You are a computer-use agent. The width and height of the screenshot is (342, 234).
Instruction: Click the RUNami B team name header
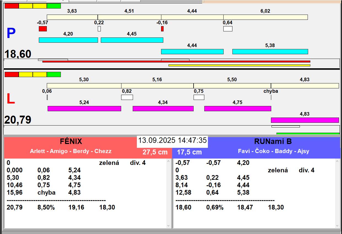(273, 142)
